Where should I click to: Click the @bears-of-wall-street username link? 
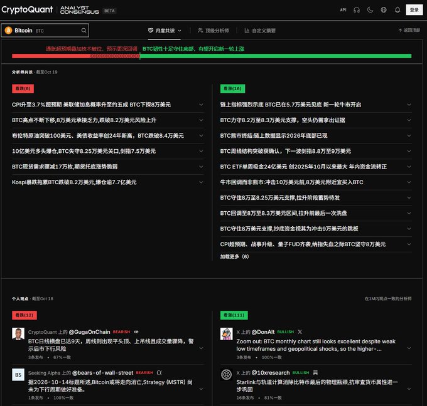coord(102,373)
